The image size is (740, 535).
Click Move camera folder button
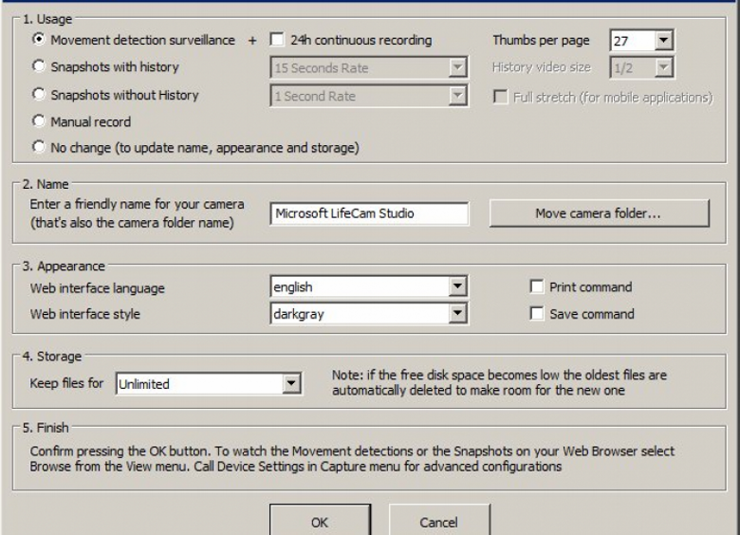(599, 213)
